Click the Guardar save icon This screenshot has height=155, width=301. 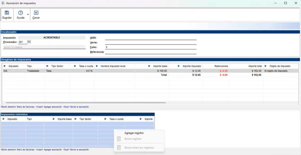(7, 13)
